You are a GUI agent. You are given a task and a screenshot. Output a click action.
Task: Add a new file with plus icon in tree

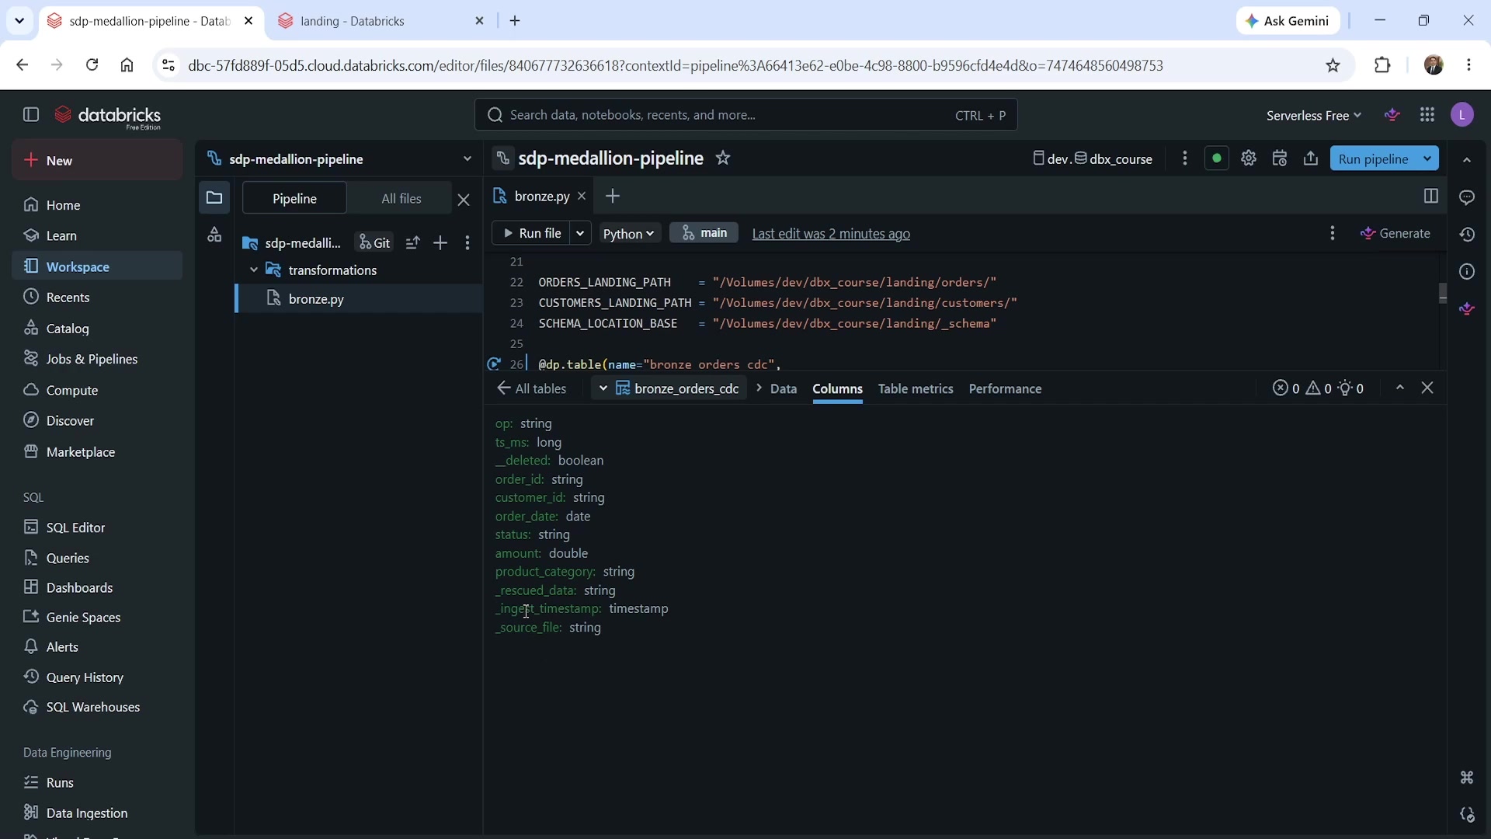(440, 243)
